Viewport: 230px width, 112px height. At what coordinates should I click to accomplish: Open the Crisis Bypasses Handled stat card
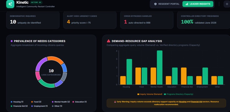pyautogui.click(x=147, y=20)
